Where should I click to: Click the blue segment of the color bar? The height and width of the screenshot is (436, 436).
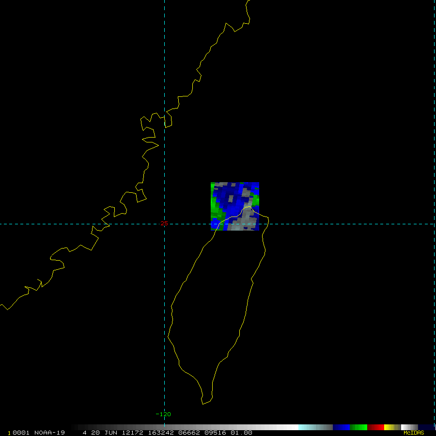coord(341,427)
